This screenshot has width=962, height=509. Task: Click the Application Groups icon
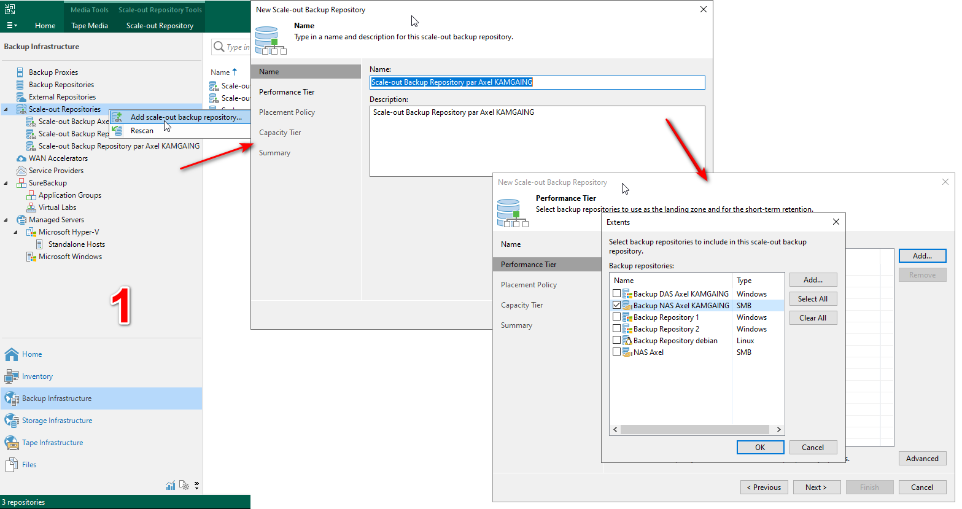(31, 195)
